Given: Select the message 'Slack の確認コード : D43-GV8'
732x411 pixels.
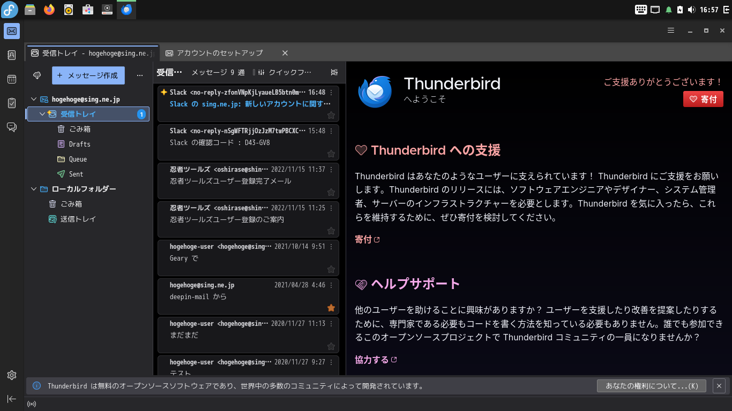Looking at the screenshot, I should pyautogui.click(x=249, y=142).
